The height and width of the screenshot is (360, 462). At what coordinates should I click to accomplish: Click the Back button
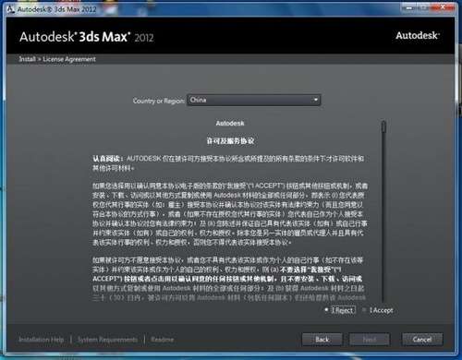(322, 340)
